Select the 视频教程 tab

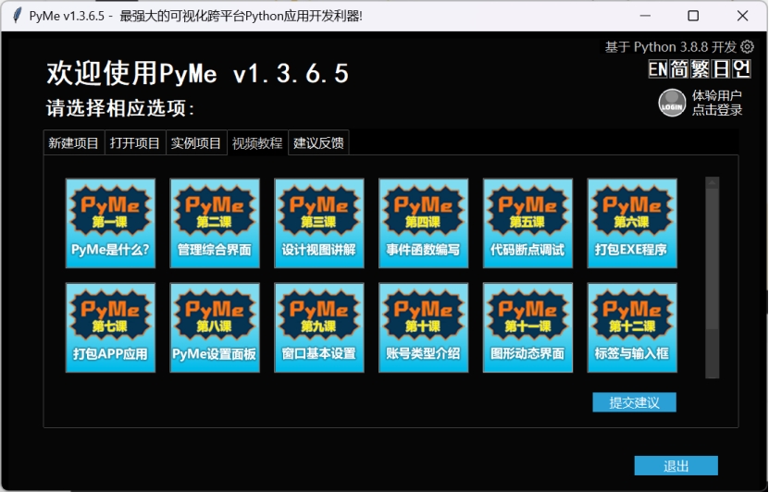pos(257,143)
